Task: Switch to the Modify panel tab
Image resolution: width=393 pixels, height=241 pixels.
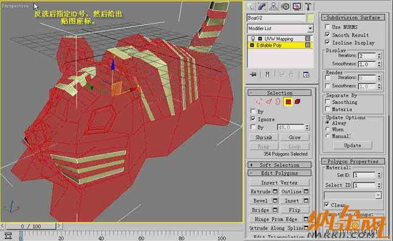Action: coord(262,7)
